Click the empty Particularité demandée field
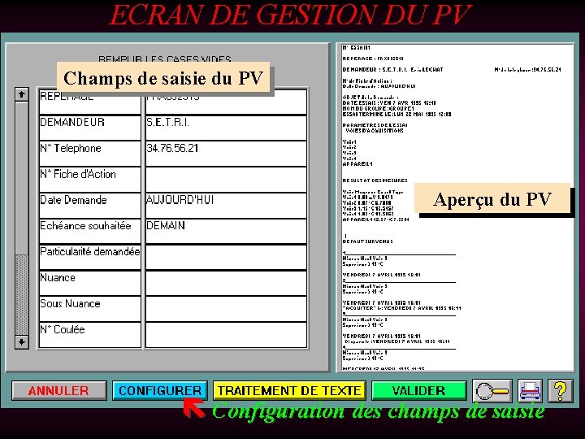This screenshot has width=585, height=439. pos(226,257)
